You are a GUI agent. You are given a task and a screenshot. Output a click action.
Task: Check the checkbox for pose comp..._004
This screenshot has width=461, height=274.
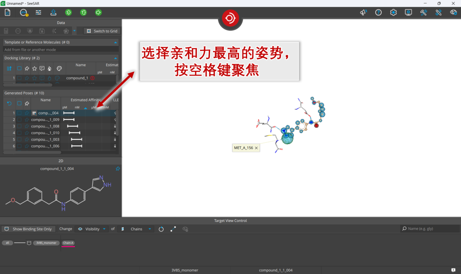coord(19,113)
